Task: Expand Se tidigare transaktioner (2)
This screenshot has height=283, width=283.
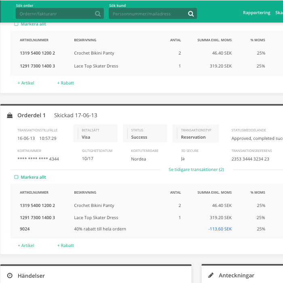Action: (x=196, y=169)
